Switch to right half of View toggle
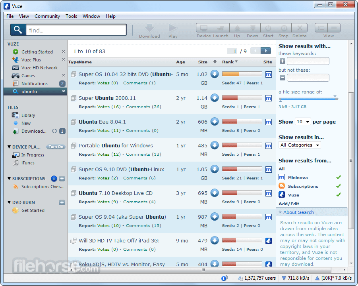Screen dimensions: 358x286 coord(334,28)
